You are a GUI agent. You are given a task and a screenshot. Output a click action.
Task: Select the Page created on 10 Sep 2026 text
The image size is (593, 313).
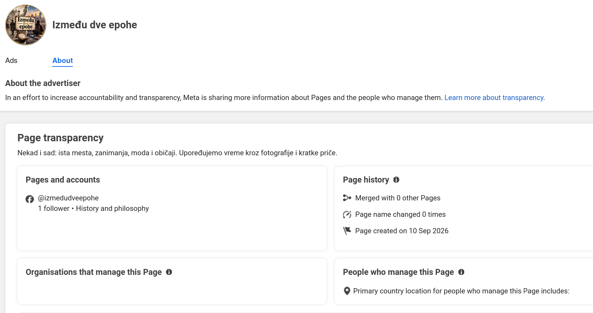point(402,231)
